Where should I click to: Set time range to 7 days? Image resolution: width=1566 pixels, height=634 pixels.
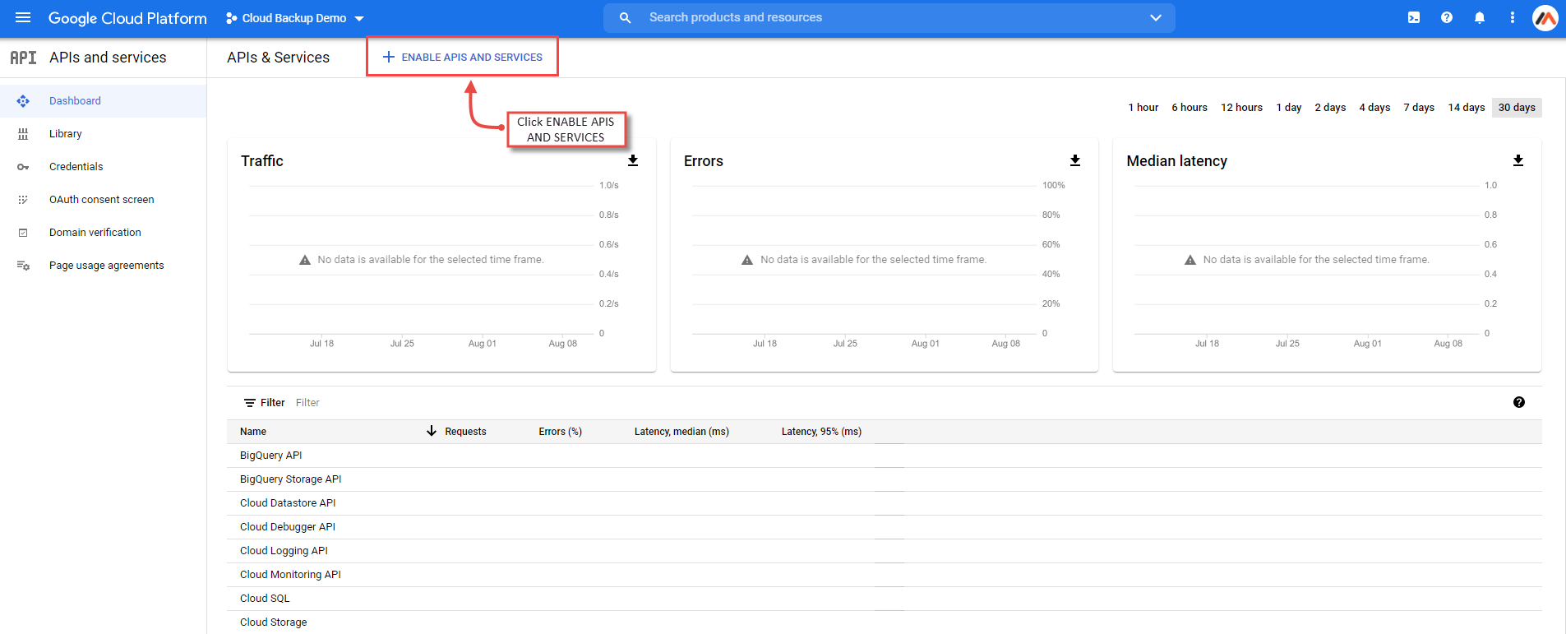(1419, 108)
